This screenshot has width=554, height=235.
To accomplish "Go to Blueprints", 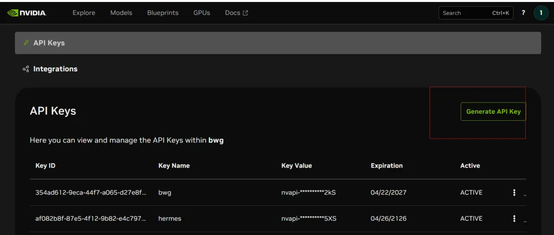I will point(163,13).
